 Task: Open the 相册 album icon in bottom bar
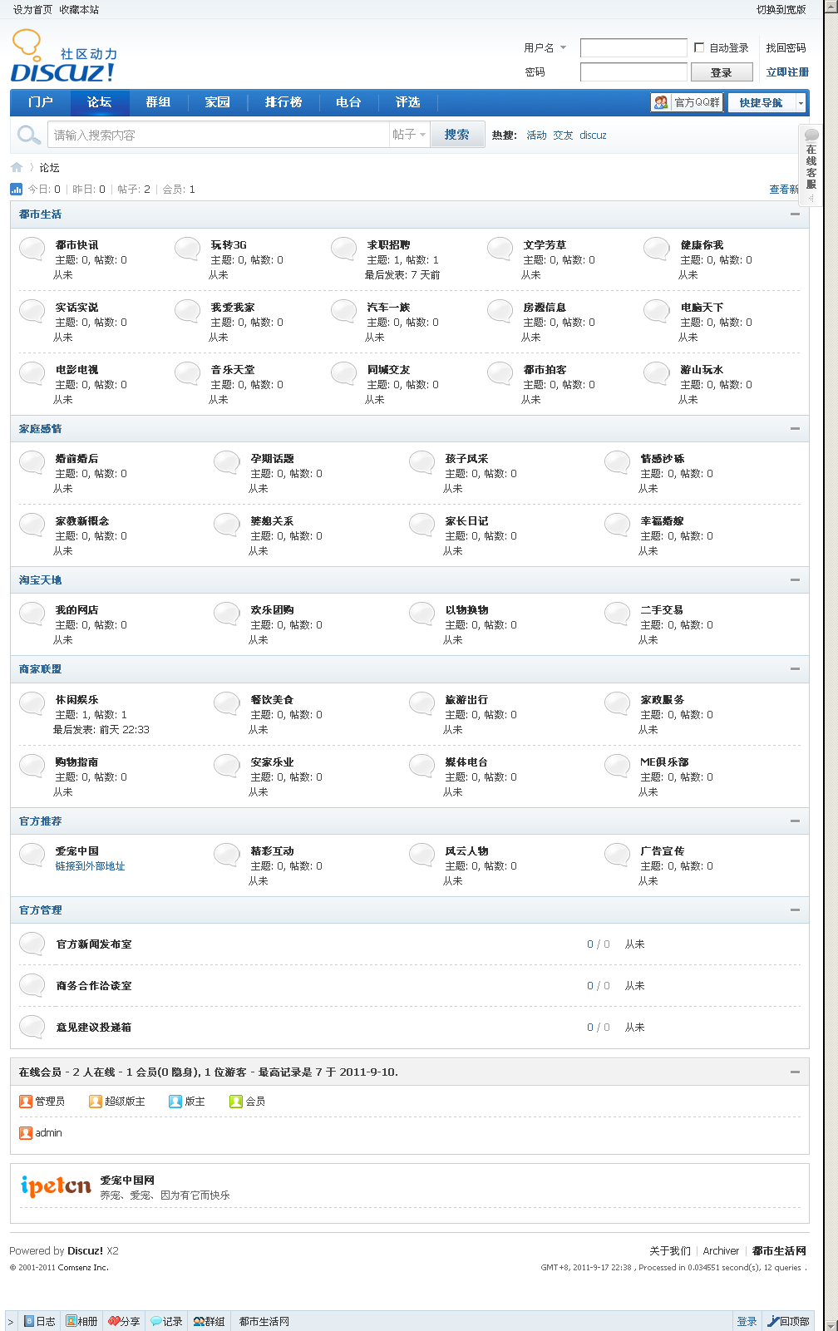pos(71,1321)
